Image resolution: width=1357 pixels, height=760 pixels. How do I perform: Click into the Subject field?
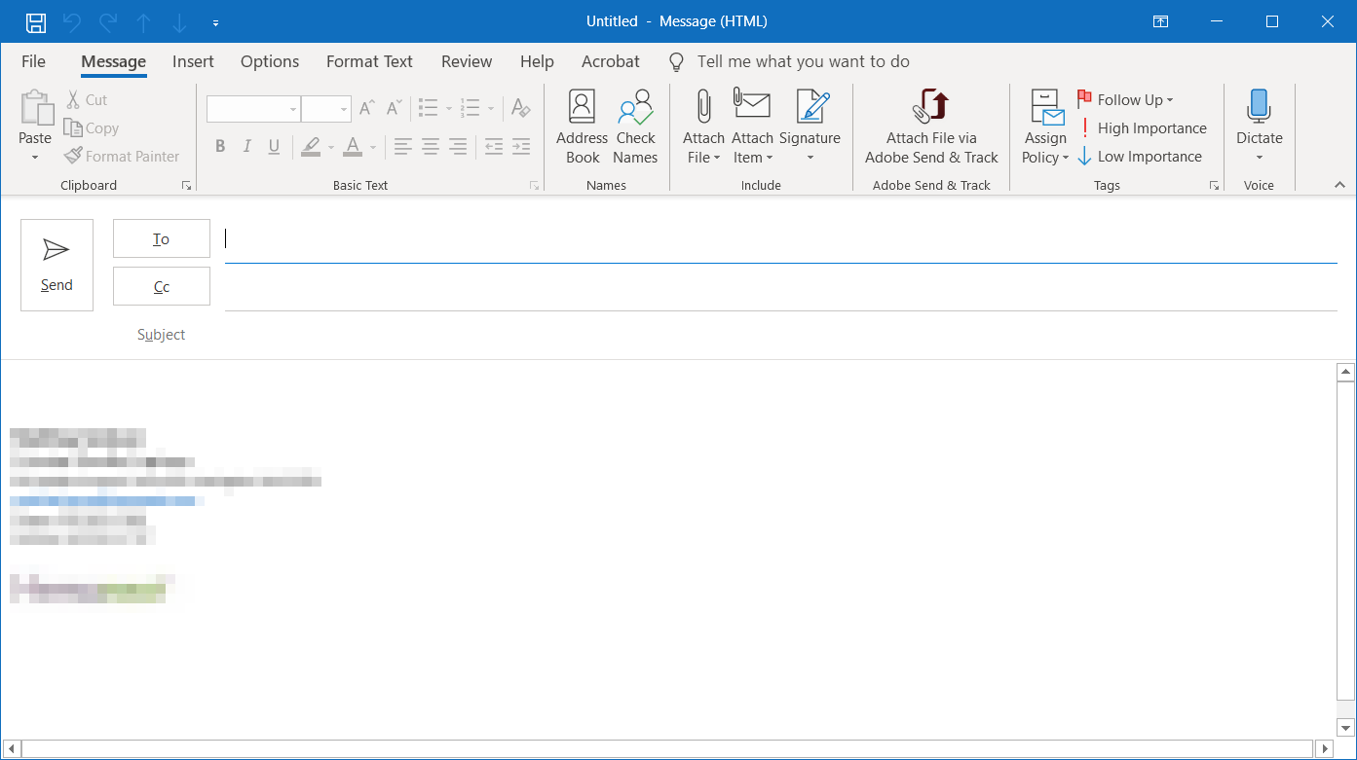pyautogui.click(x=779, y=335)
